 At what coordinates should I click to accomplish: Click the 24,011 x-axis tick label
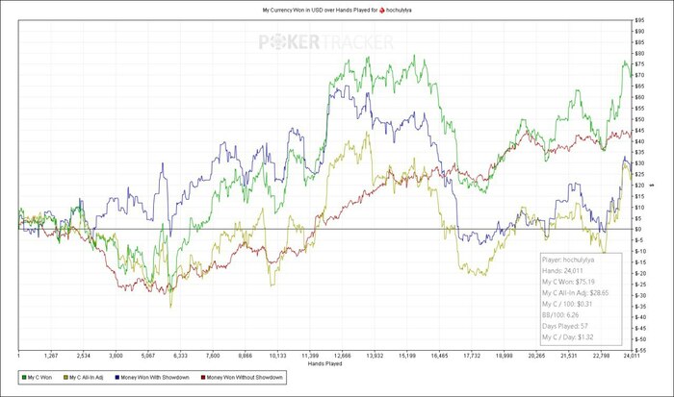coord(632,356)
